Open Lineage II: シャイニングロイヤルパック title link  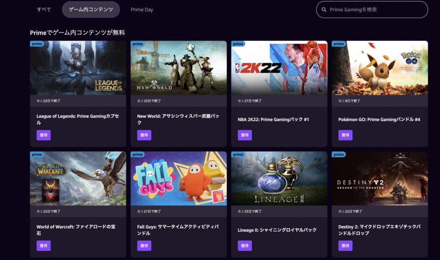pos(277,230)
